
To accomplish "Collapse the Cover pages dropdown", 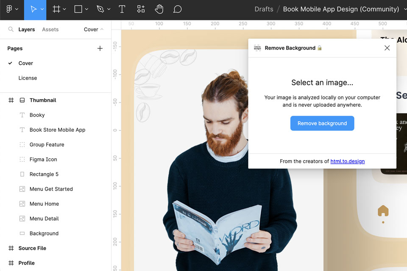I will click(94, 29).
